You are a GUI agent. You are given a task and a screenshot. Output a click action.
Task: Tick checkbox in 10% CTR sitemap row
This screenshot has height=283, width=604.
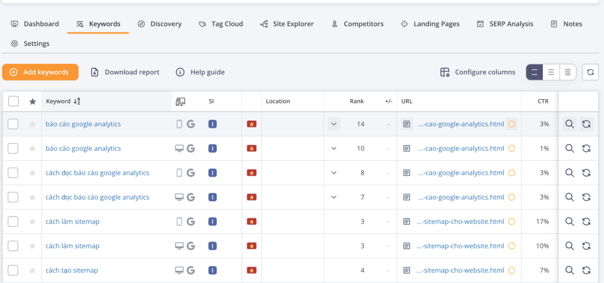click(13, 246)
